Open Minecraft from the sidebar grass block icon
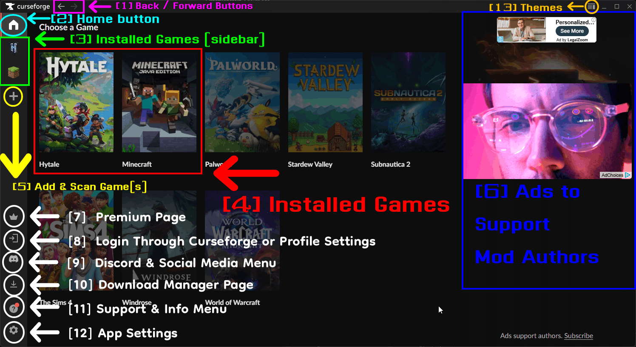The height and width of the screenshot is (347, 636). coord(14,72)
